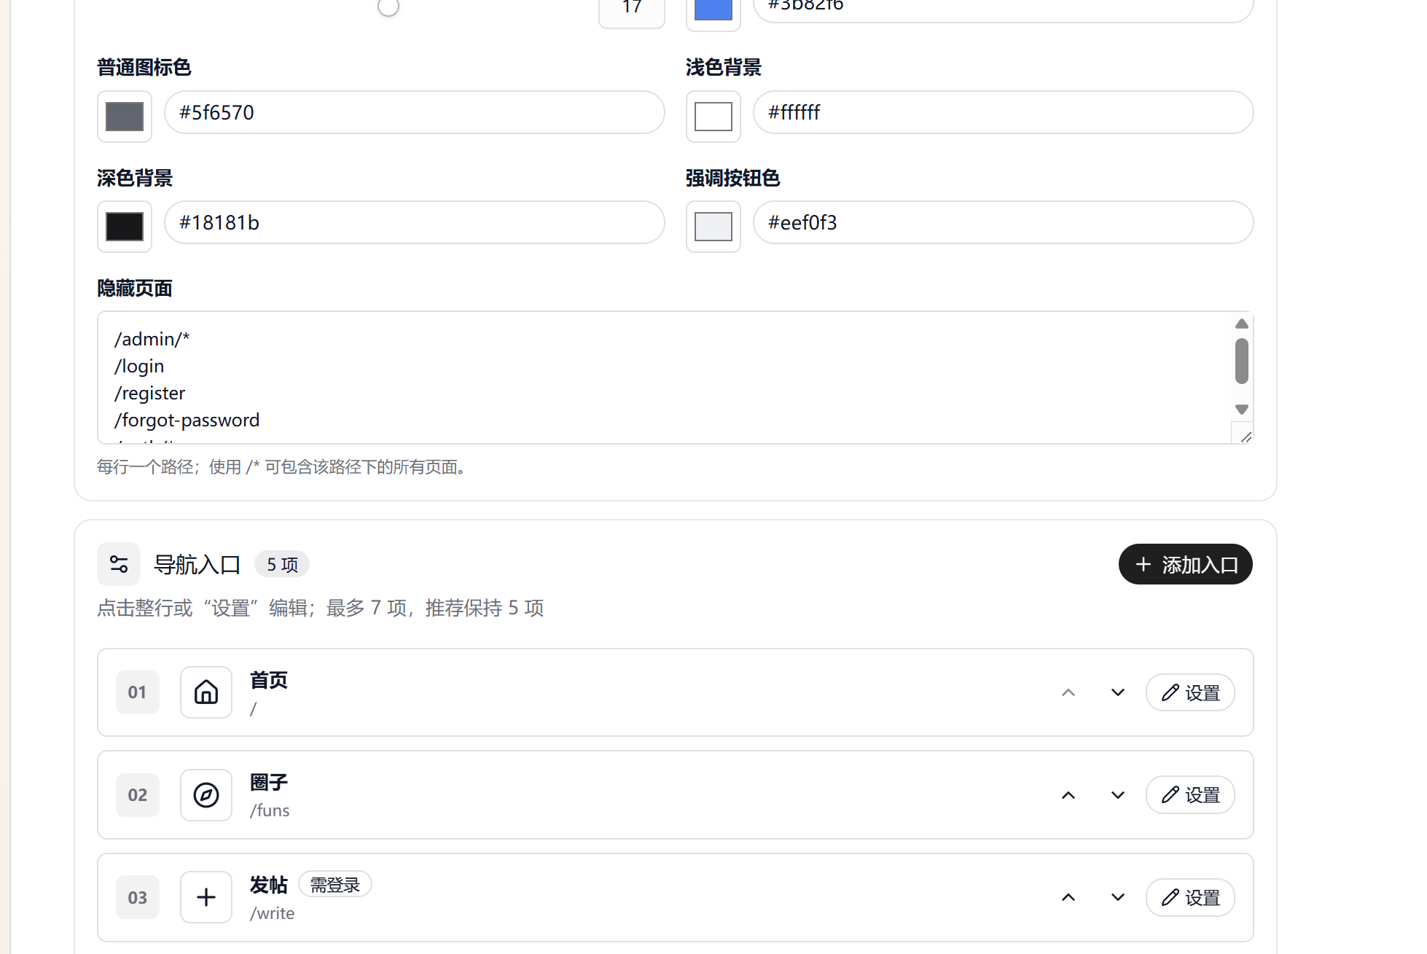Click the textarea resize handle corner
Viewport: 1427px width, 954px height.
[x=1246, y=436]
